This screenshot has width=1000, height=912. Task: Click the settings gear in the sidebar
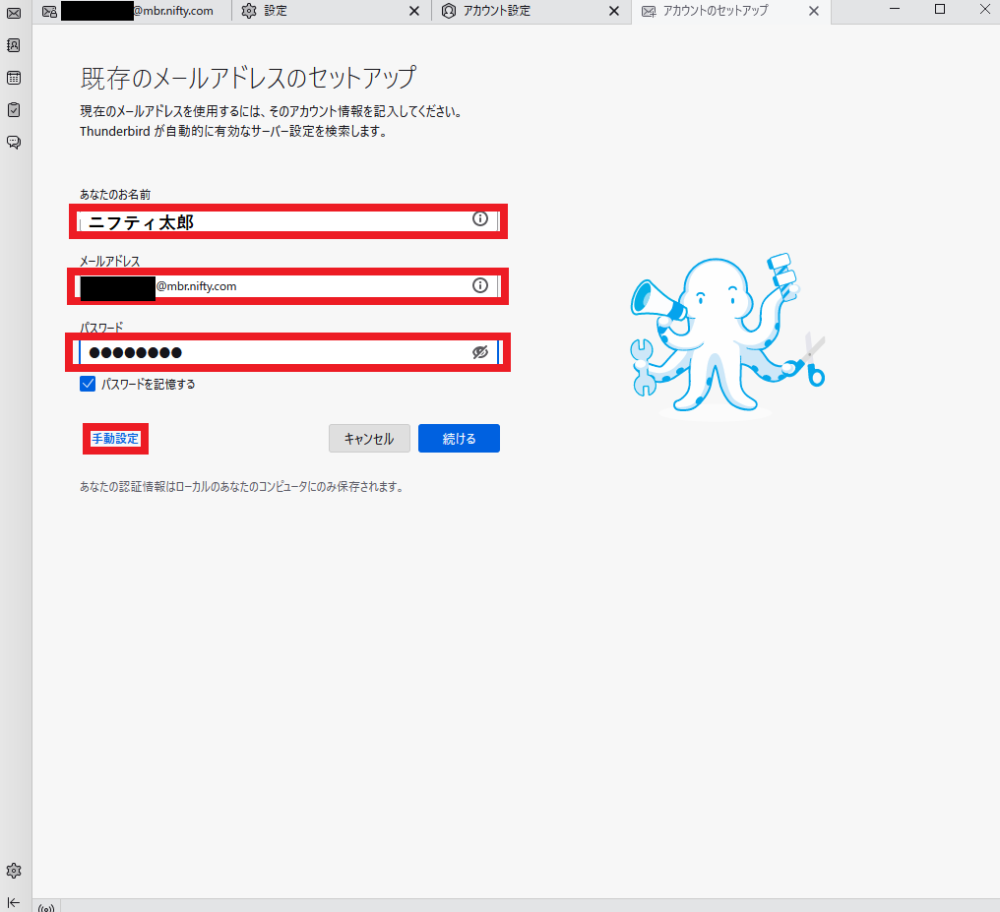pos(14,871)
